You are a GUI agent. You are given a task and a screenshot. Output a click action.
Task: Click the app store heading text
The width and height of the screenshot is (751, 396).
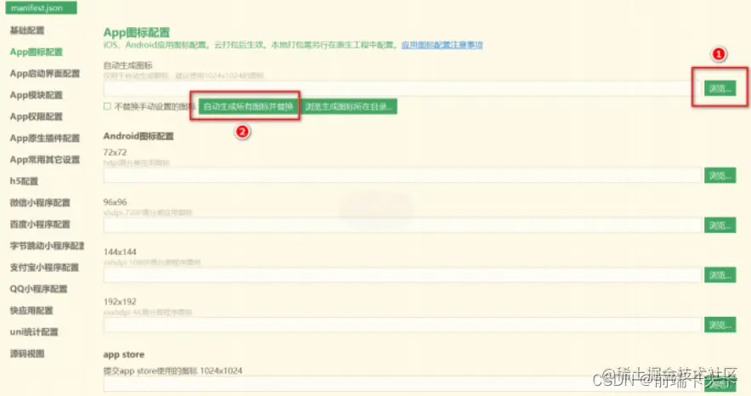[x=123, y=355]
